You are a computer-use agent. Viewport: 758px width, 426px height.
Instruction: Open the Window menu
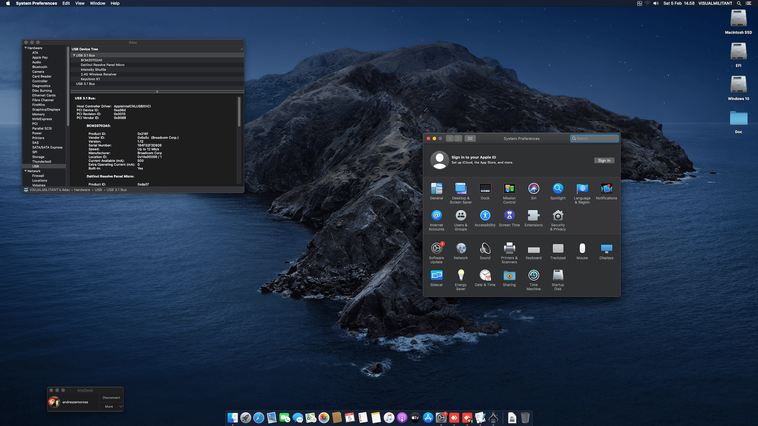click(98, 3)
